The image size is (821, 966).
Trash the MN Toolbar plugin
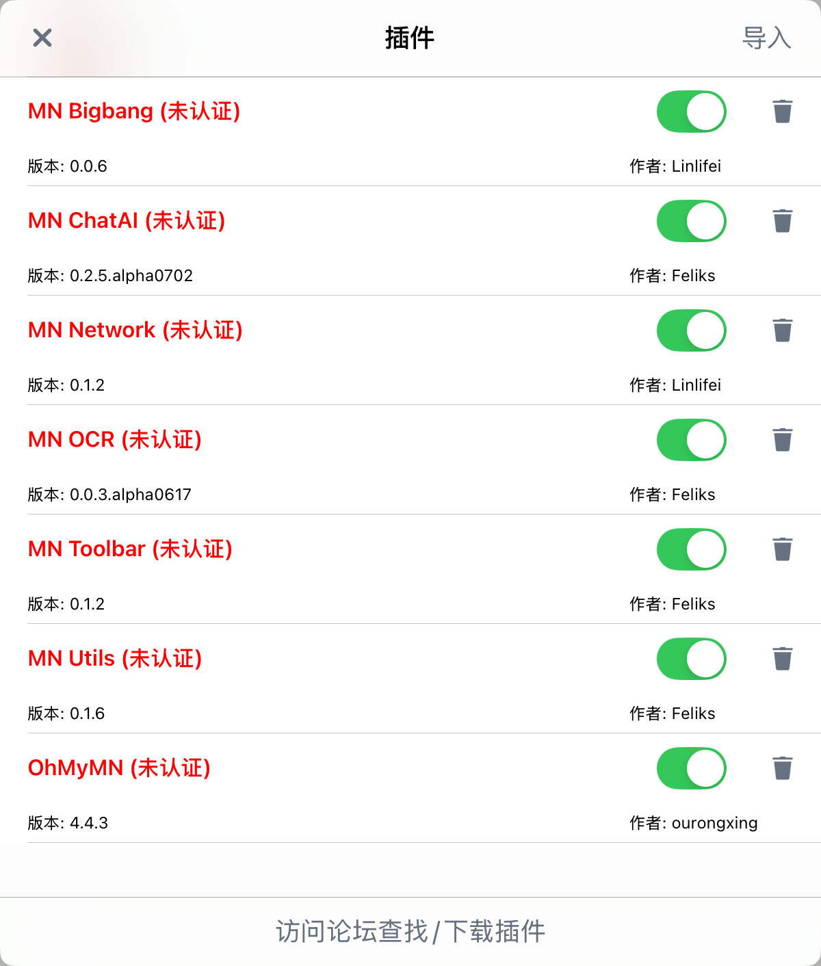point(782,549)
